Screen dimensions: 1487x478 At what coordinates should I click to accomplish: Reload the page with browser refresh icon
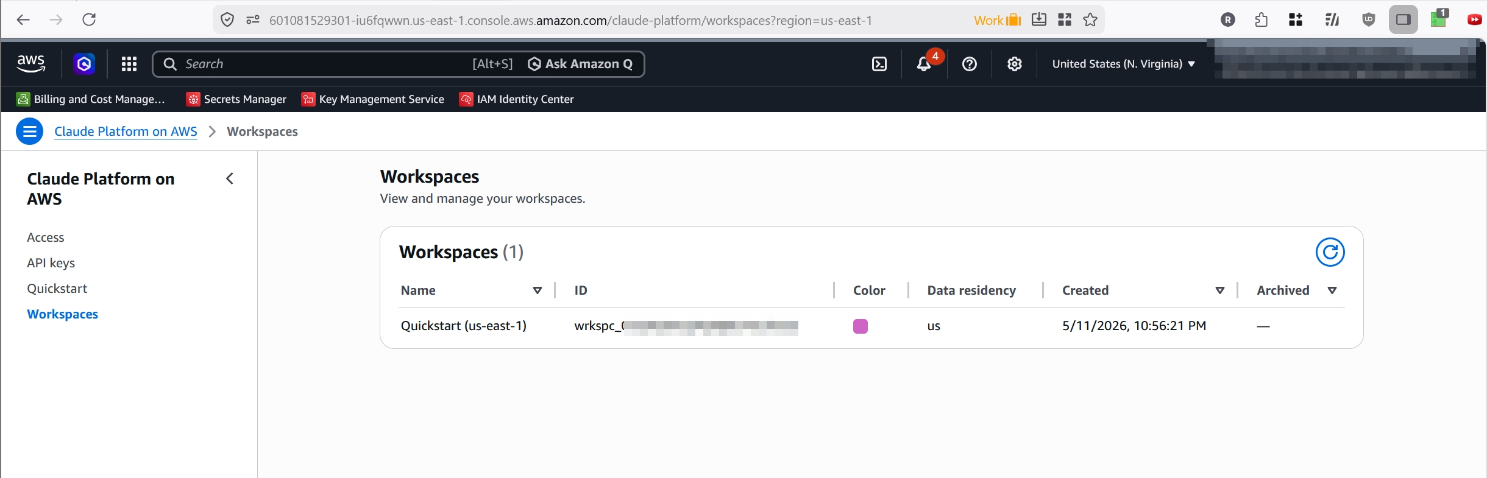(89, 20)
